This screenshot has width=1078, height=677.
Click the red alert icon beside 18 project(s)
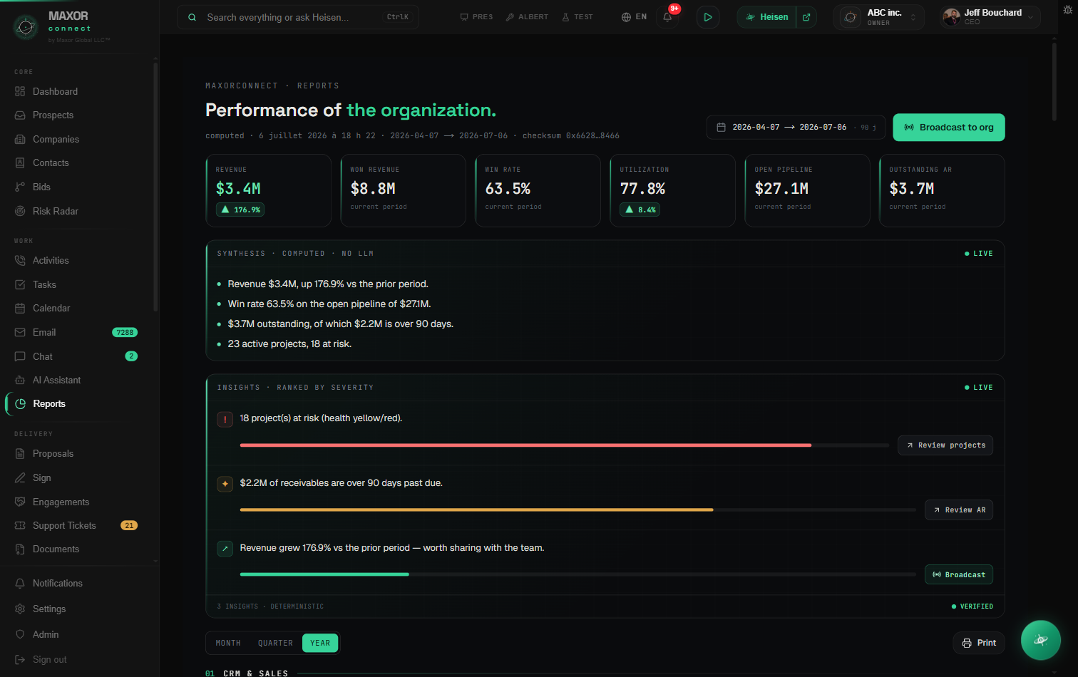225,420
